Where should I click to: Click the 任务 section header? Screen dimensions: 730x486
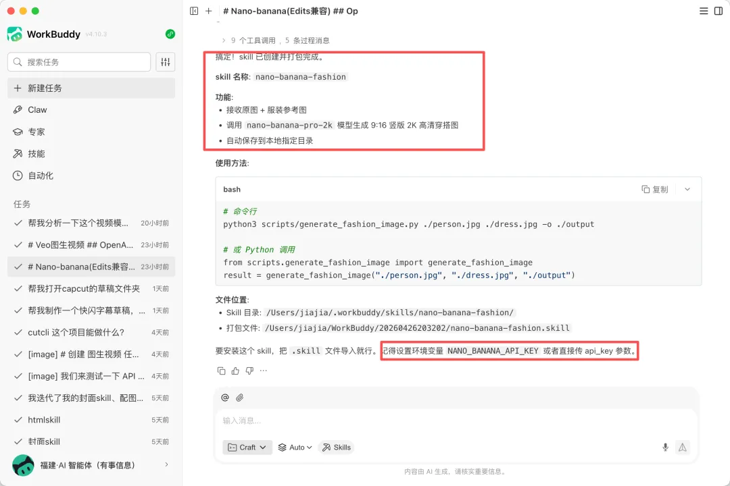pos(22,204)
